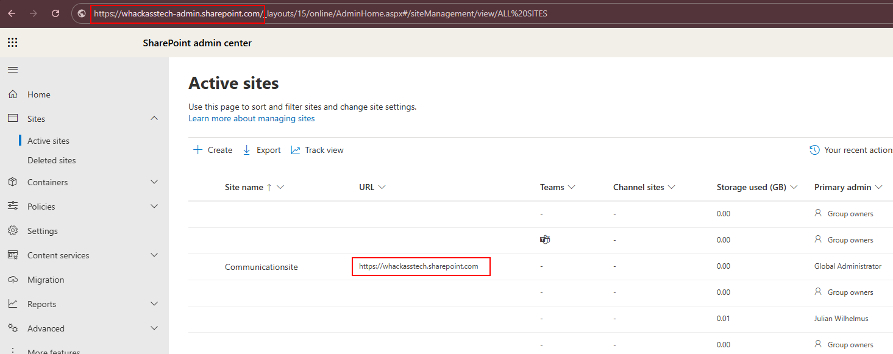Click the browser back arrow
This screenshot has width=893, height=354.
12,13
